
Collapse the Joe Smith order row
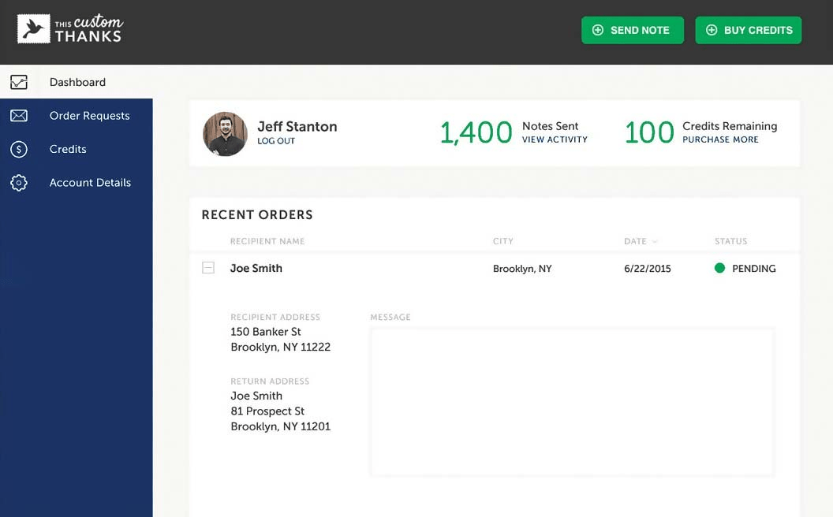(208, 268)
